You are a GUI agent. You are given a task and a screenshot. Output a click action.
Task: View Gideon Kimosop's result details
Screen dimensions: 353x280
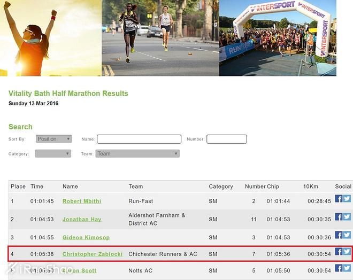coord(86,237)
